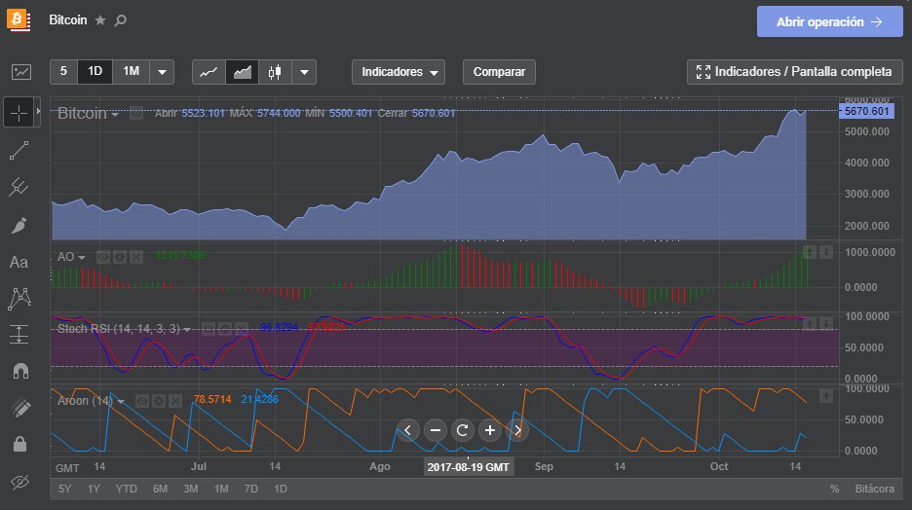912x510 pixels.
Task: Toggle Aroon indicator visibility eye
Action: [x=142, y=401]
